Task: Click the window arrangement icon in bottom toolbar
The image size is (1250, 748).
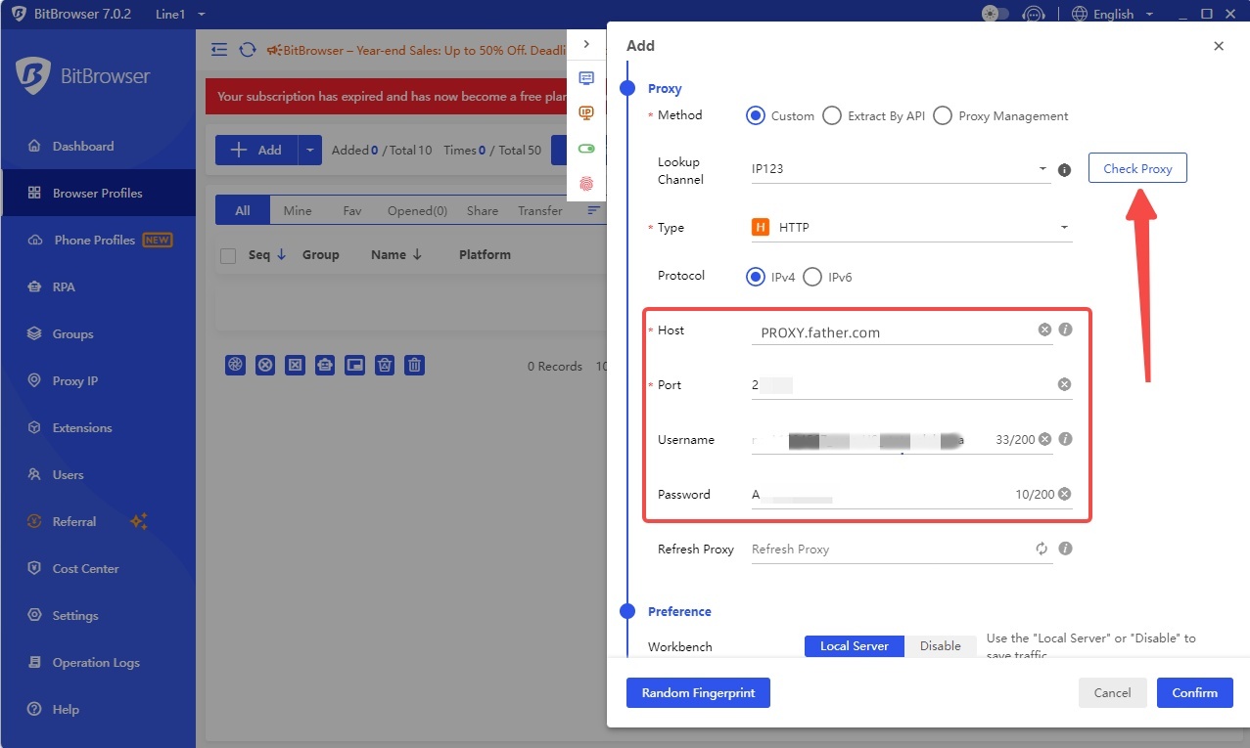Action: tap(355, 366)
